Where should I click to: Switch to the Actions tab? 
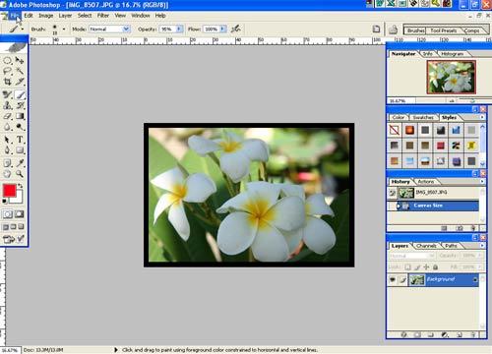426,181
